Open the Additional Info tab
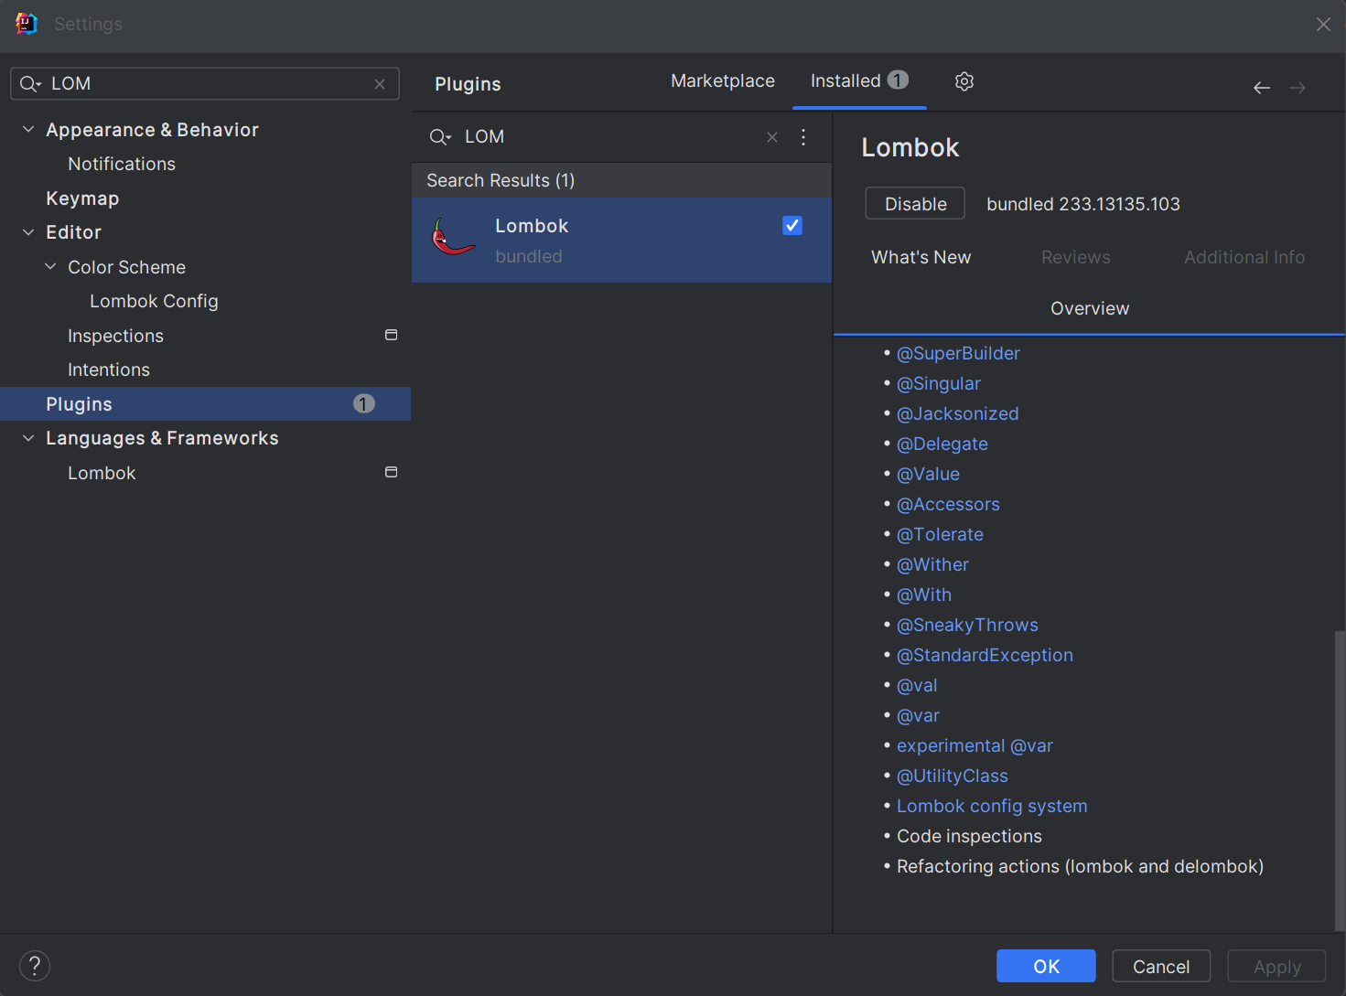This screenshot has width=1346, height=996. pos(1244,258)
